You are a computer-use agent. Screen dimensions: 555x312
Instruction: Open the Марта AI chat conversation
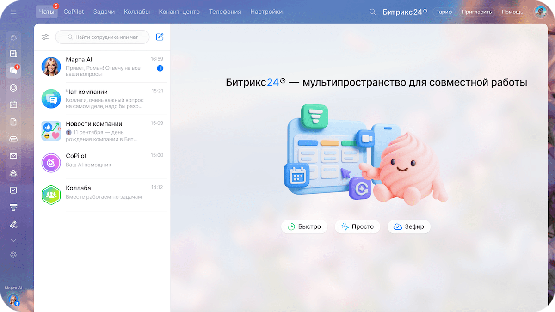coord(102,67)
